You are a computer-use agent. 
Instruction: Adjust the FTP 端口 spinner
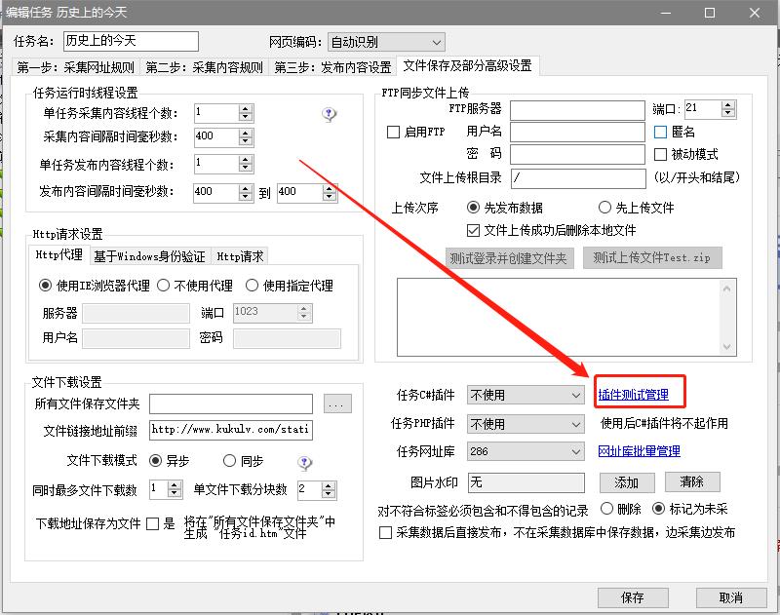[727, 109]
